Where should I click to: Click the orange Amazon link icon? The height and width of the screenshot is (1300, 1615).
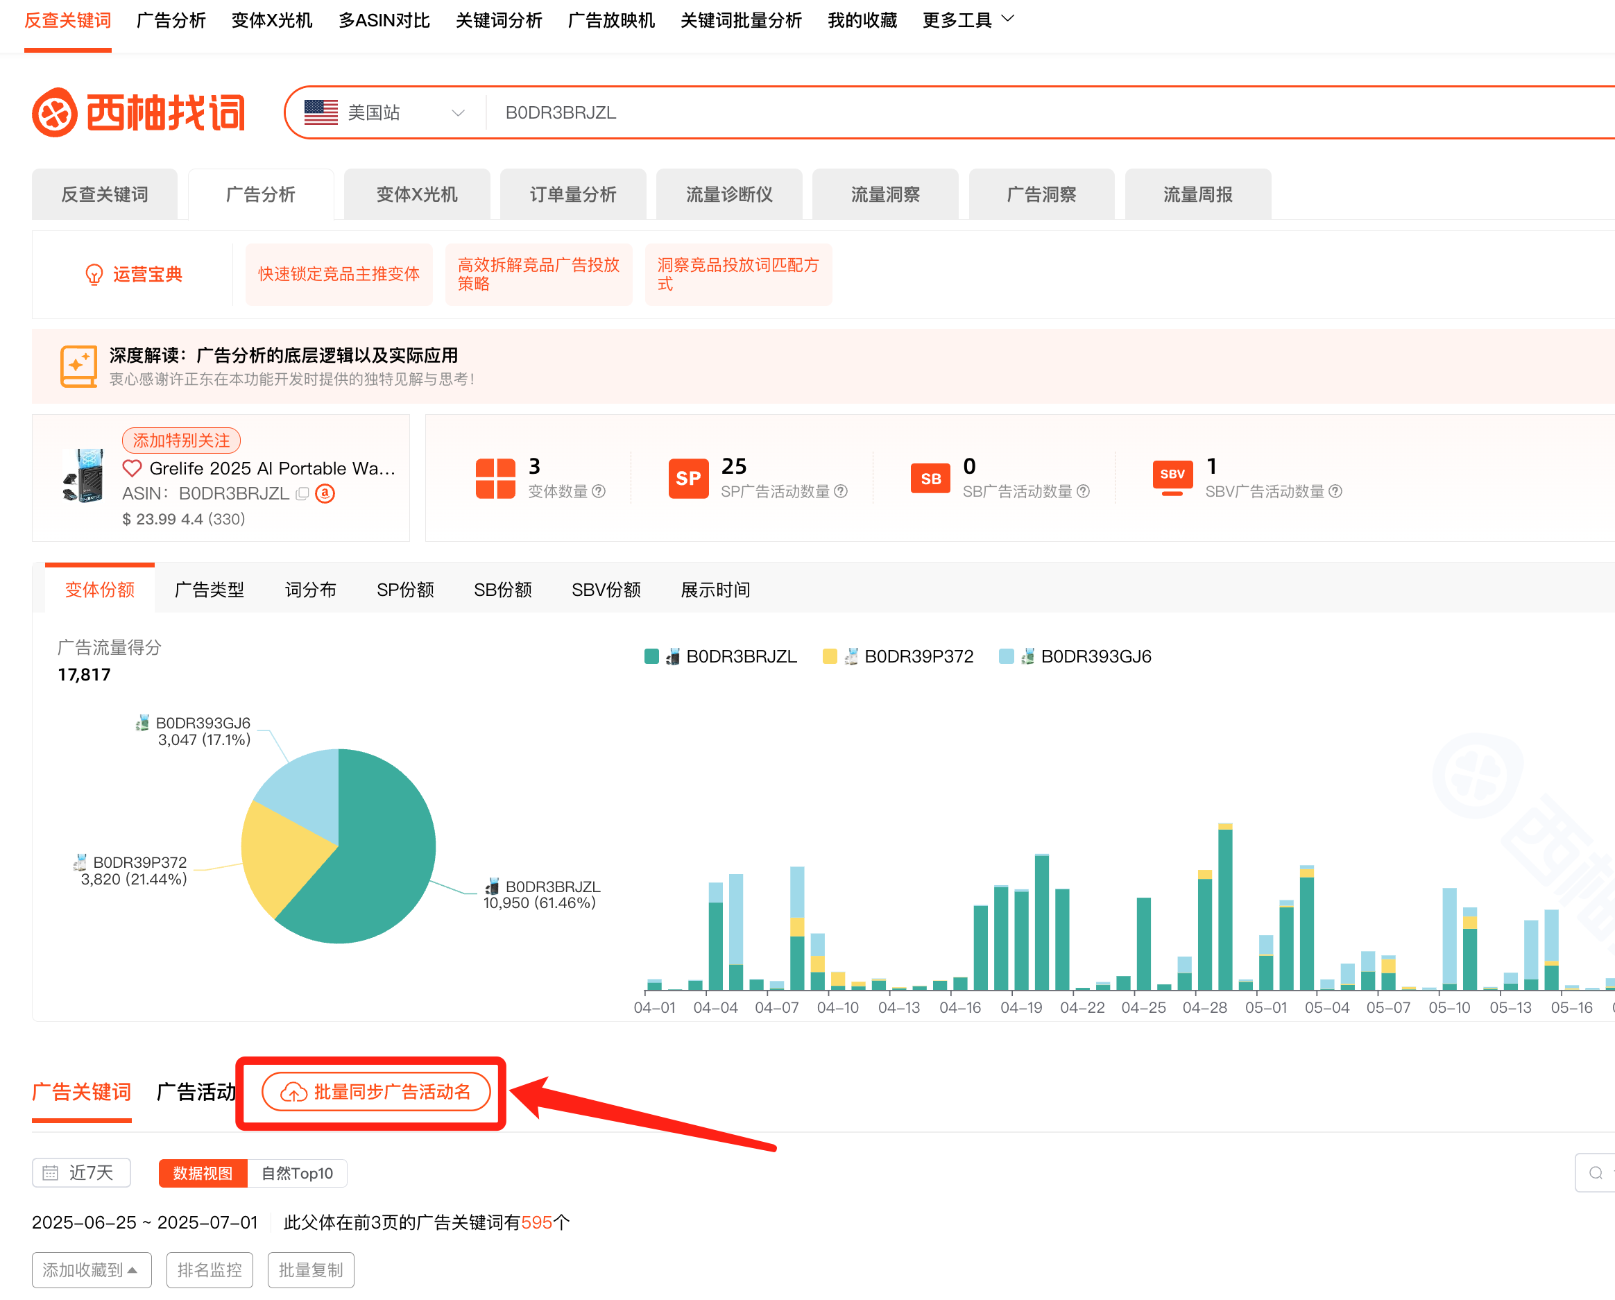(325, 493)
